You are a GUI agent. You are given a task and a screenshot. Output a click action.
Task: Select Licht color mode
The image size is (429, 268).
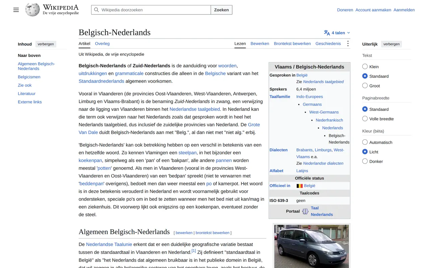[x=365, y=152]
